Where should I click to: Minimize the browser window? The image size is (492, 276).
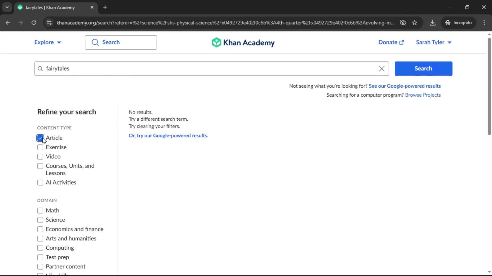[451, 7]
